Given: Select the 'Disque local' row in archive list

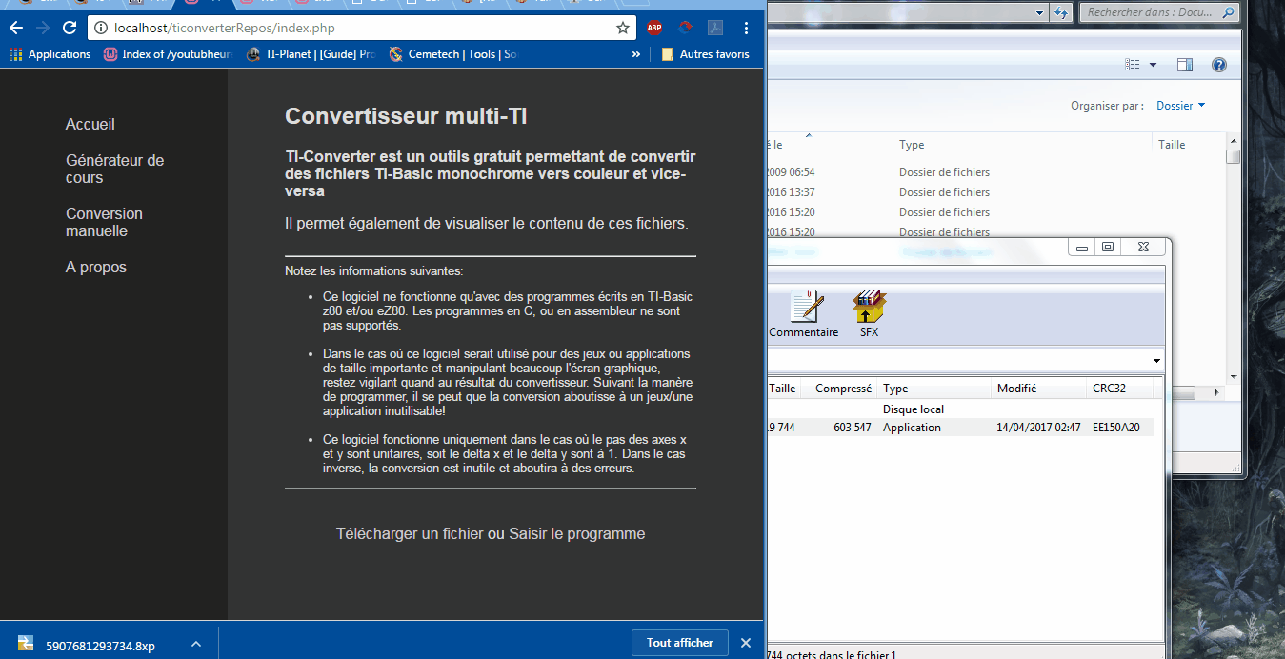Looking at the screenshot, I should [960, 409].
